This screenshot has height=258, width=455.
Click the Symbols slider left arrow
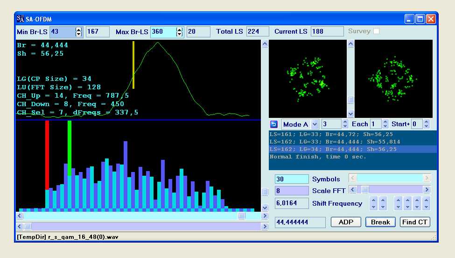[353, 178]
